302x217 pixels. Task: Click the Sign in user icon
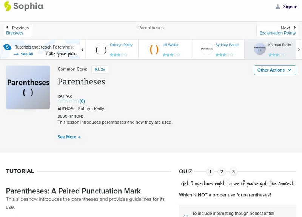[x=278, y=6]
